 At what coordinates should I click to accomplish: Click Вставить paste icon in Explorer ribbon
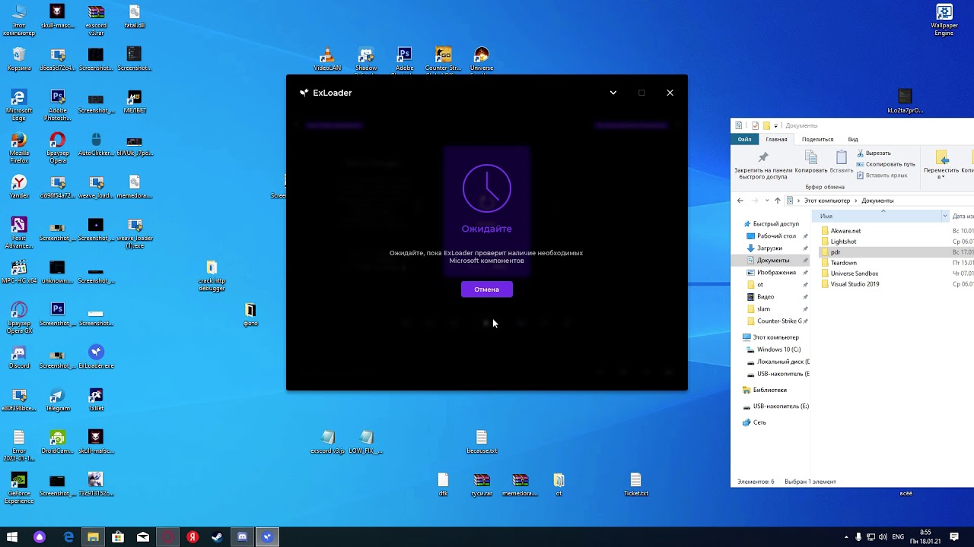(841, 162)
